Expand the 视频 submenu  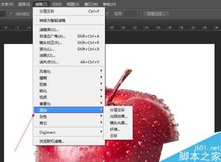[x=69, y=97]
